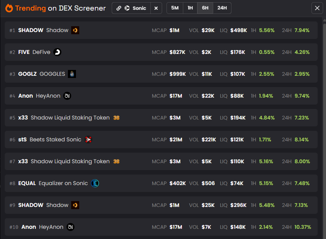Select the 1H timeframe

point(190,8)
